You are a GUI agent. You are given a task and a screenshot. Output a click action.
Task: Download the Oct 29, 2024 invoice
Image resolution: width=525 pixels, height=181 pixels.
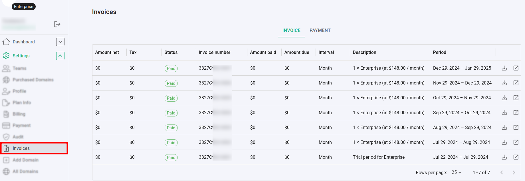point(504,98)
